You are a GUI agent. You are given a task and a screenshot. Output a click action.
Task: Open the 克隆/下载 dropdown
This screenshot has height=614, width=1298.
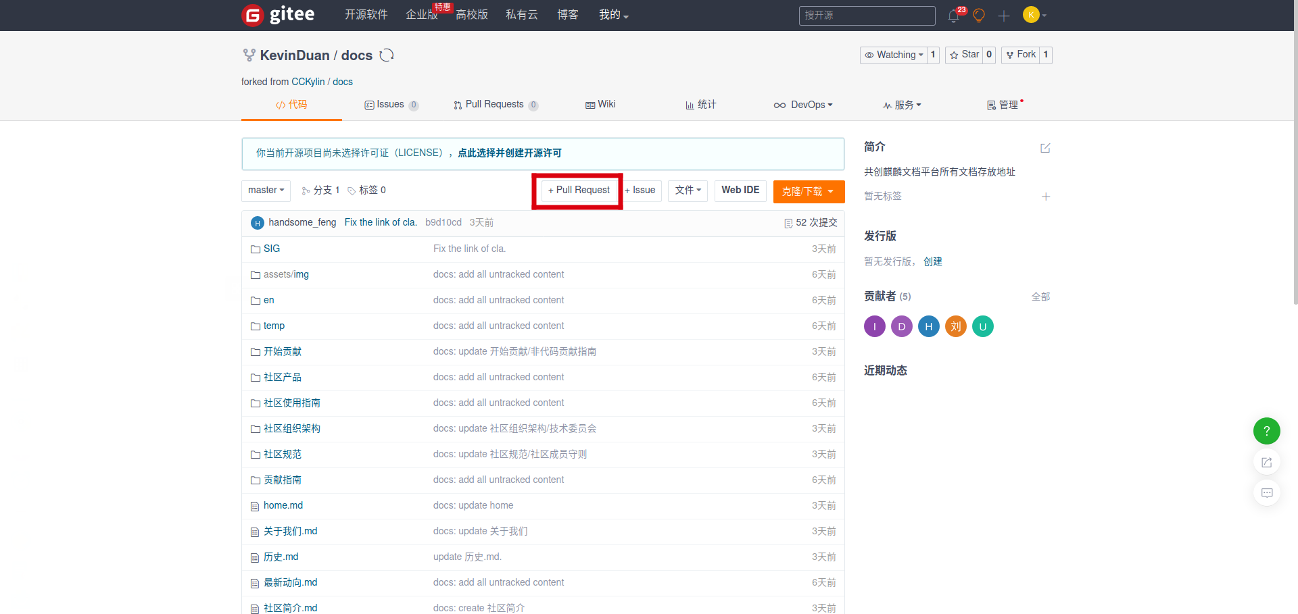point(809,191)
